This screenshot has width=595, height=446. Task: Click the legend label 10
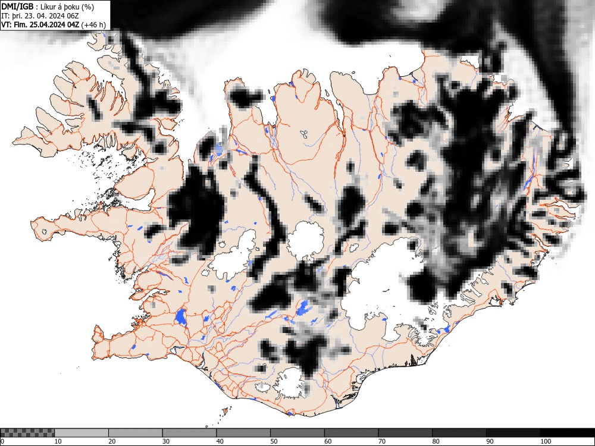click(x=58, y=441)
